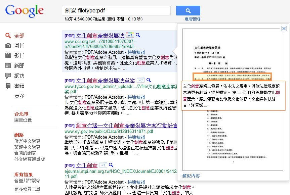This screenshot has height=195, width=290.
Task: Select 全部 search category
Action: click(x=19, y=36)
